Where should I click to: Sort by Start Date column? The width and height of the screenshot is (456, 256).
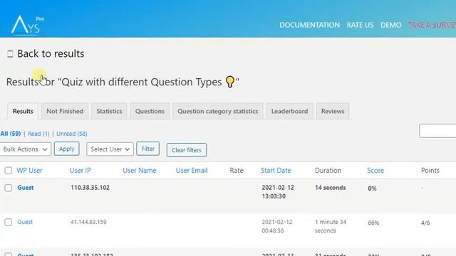(x=276, y=171)
